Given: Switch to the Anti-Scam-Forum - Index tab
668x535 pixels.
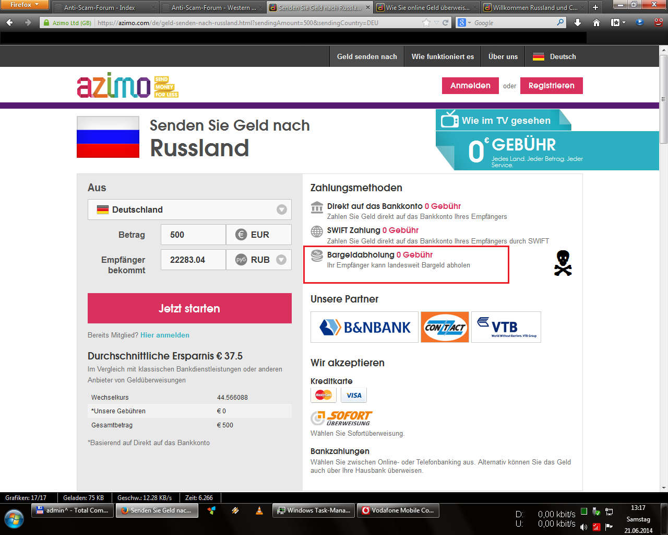Looking at the screenshot, I should (106, 7).
